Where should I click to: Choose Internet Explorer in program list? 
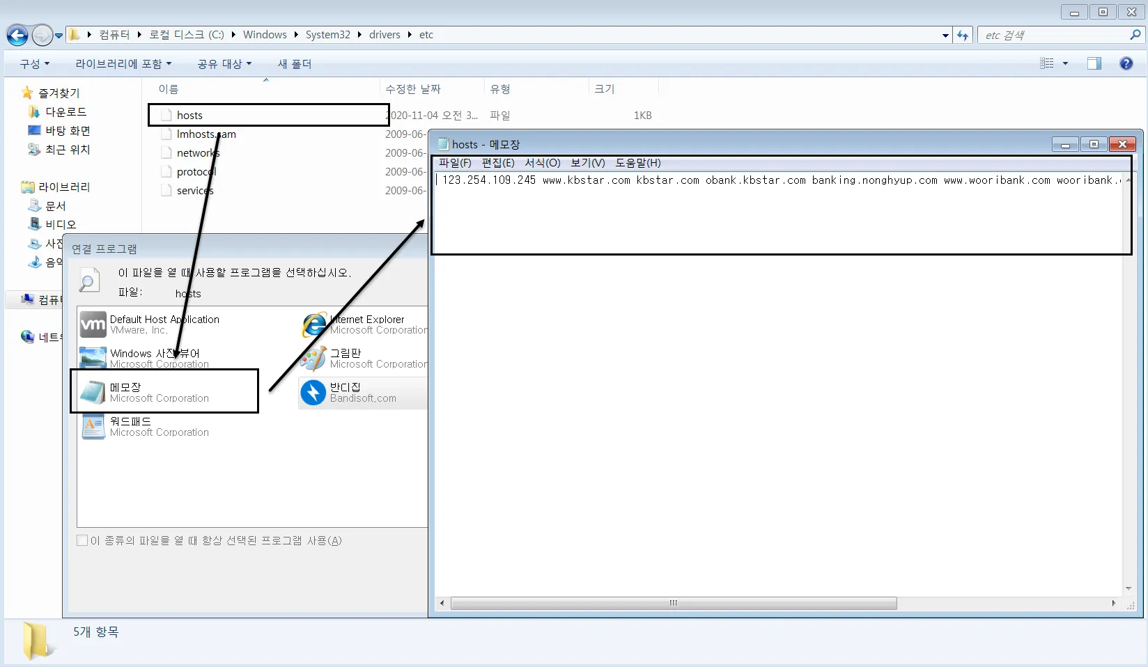tap(364, 324)
